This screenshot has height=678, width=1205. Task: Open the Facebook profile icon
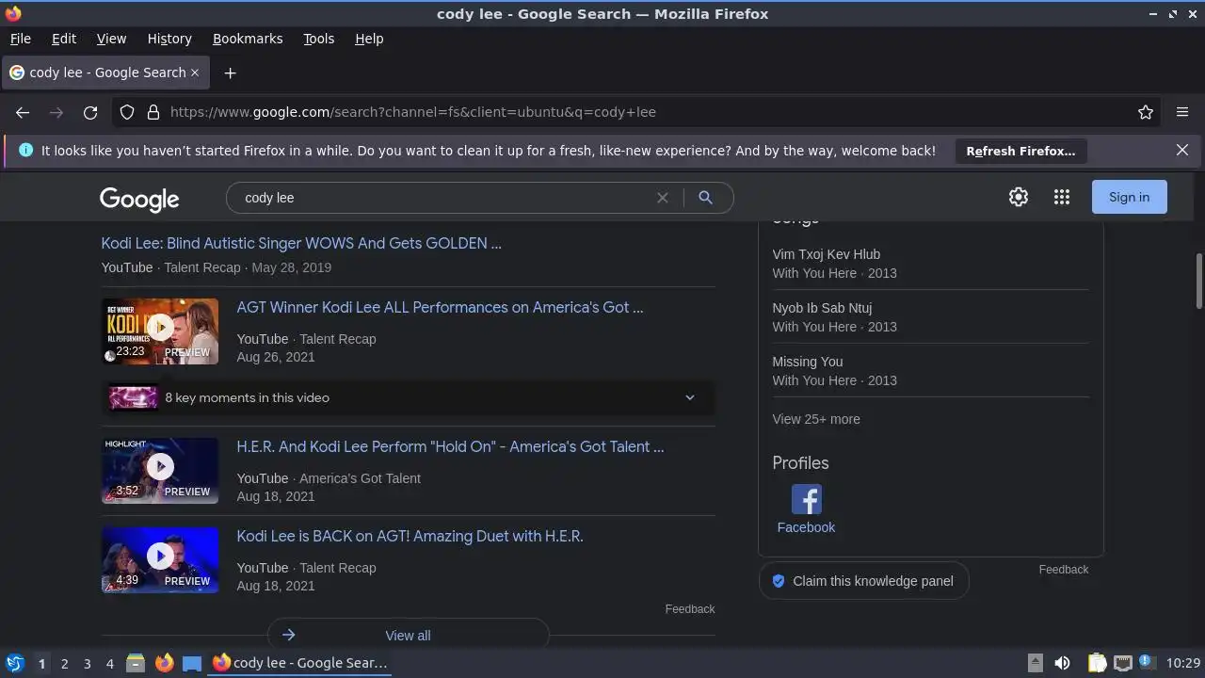(807, 499)
